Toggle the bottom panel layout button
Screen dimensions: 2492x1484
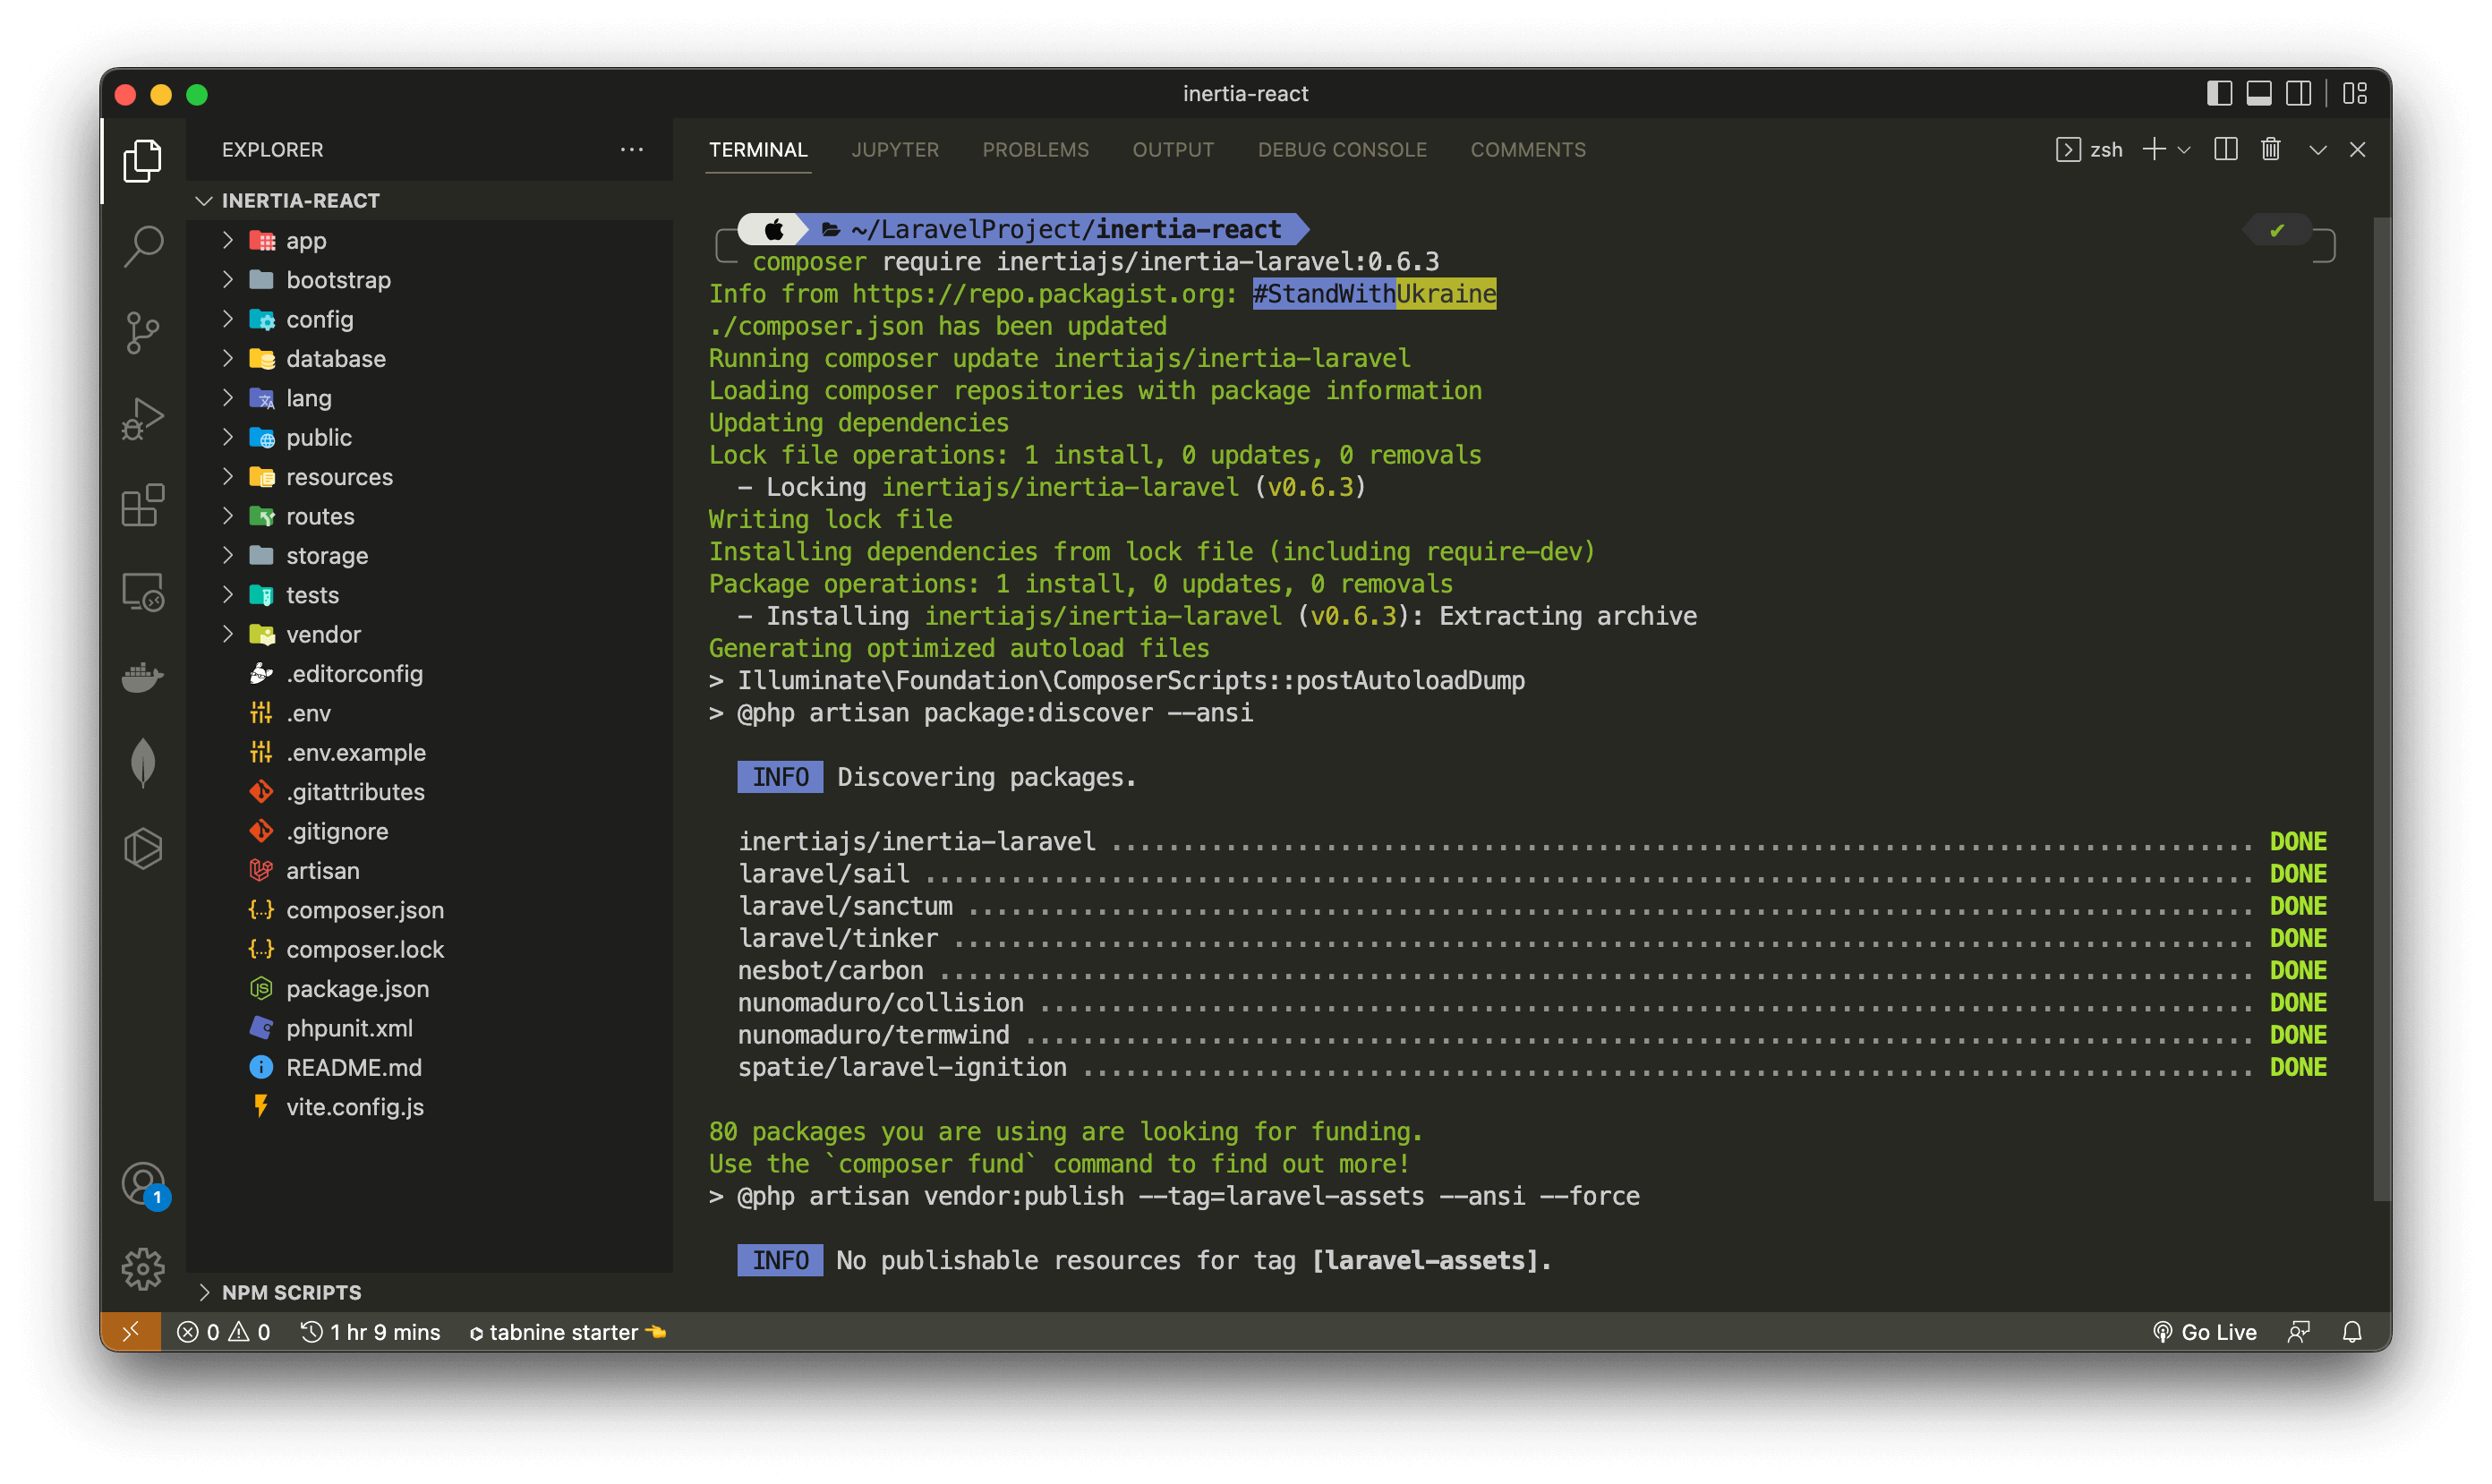2259,94
